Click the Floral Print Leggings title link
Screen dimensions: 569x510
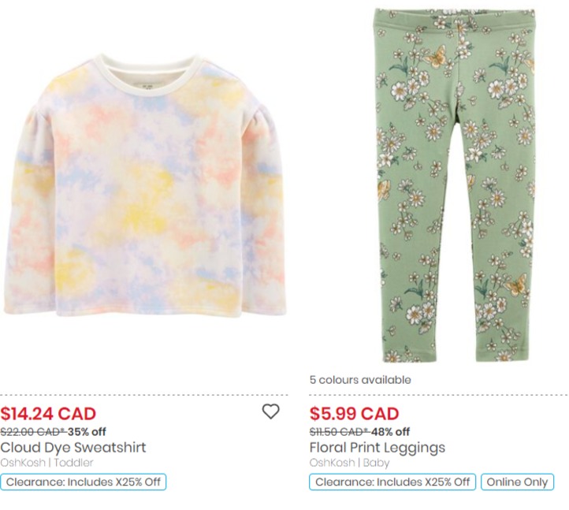(x=377, y=448)
